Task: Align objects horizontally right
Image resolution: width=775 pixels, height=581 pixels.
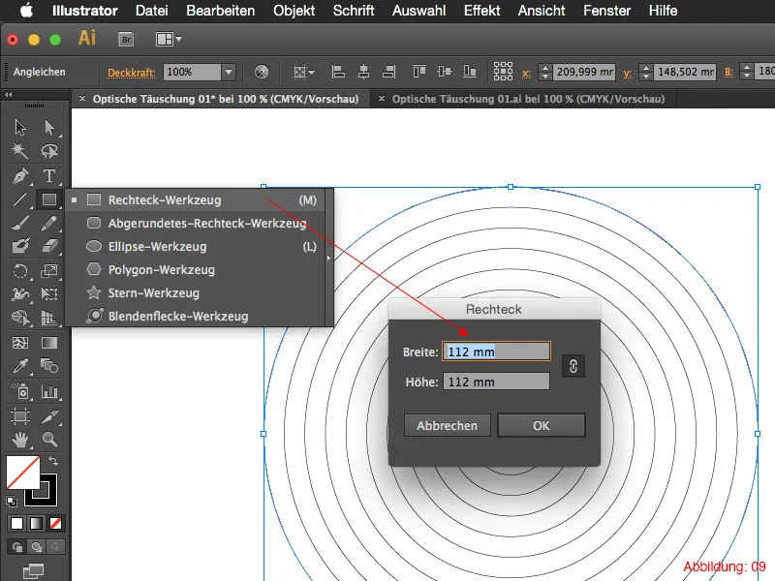Action: 389,72
